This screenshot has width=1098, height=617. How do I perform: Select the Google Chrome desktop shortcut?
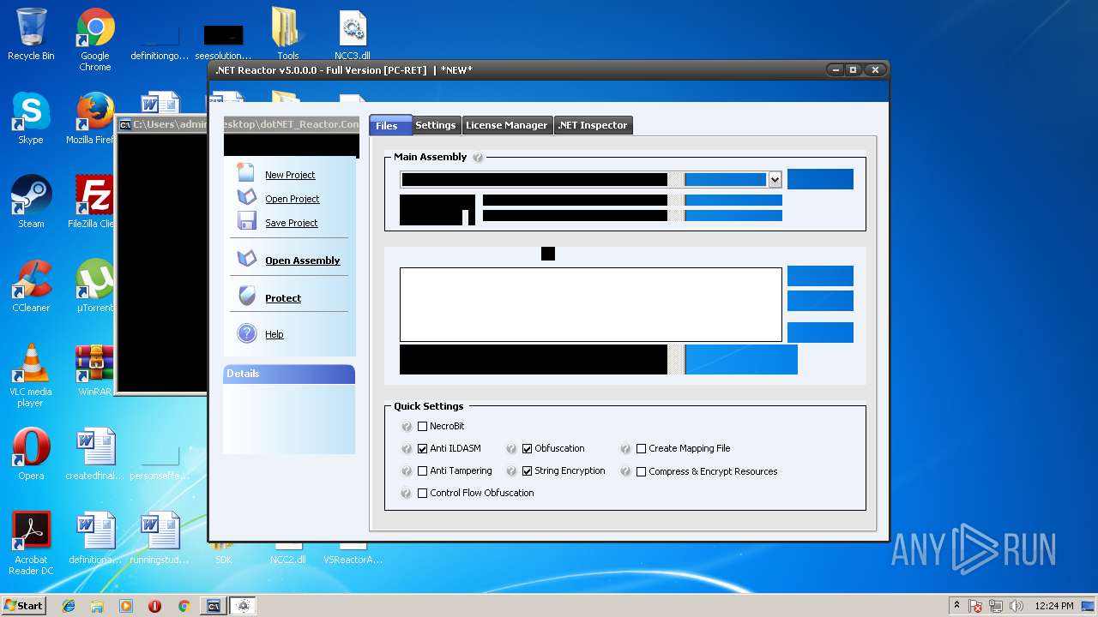pos(95,40)
